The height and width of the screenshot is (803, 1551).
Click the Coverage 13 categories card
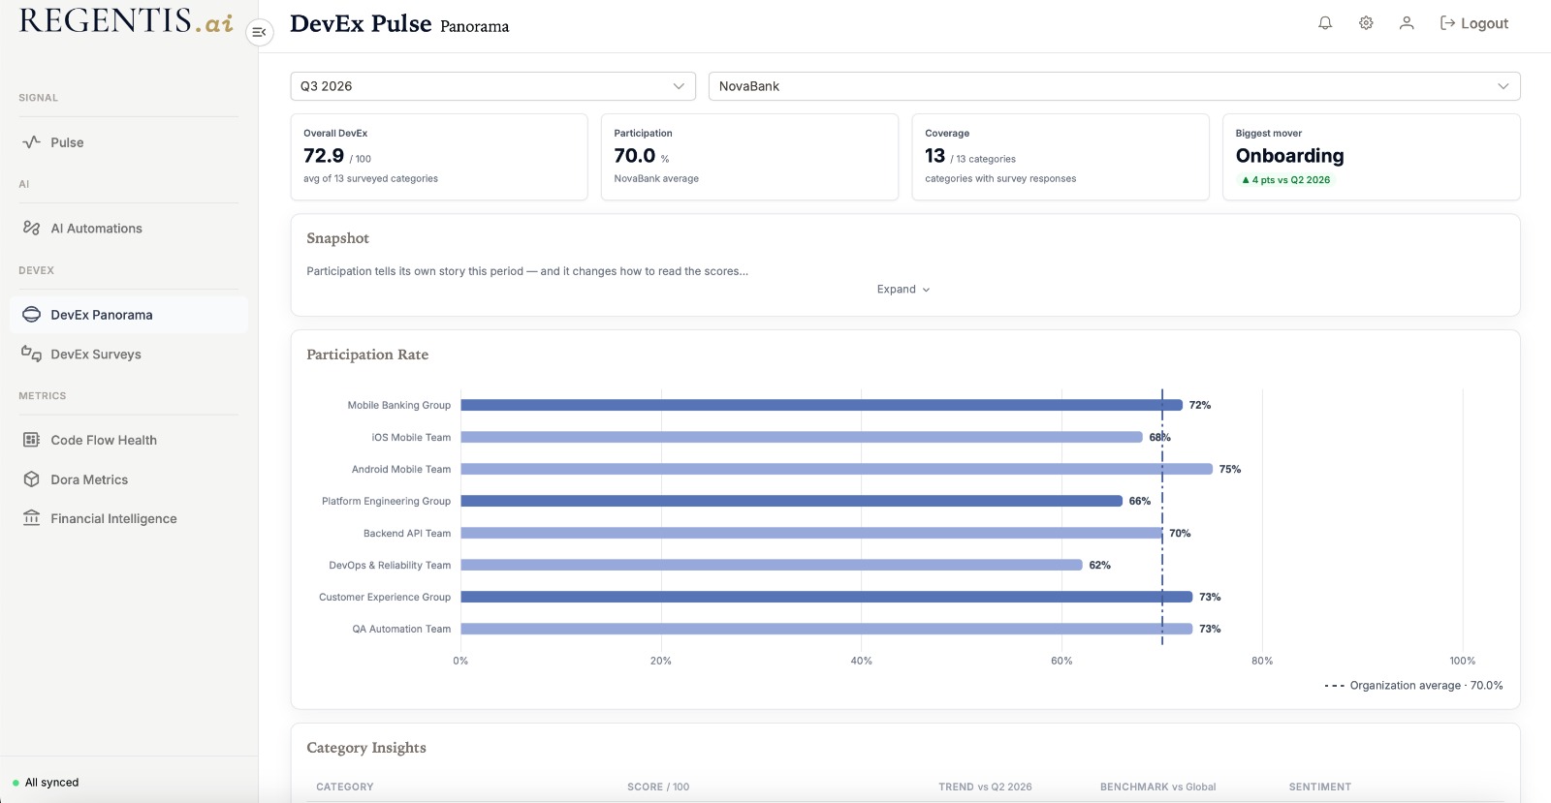[x=1060, y=157]
